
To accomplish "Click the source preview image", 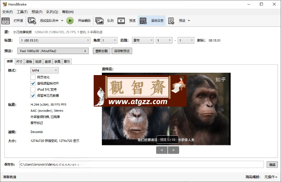I will 166,109.
